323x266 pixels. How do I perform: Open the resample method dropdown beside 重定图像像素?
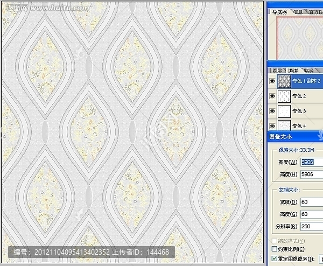pyautogui.click(x=321, y=259)
